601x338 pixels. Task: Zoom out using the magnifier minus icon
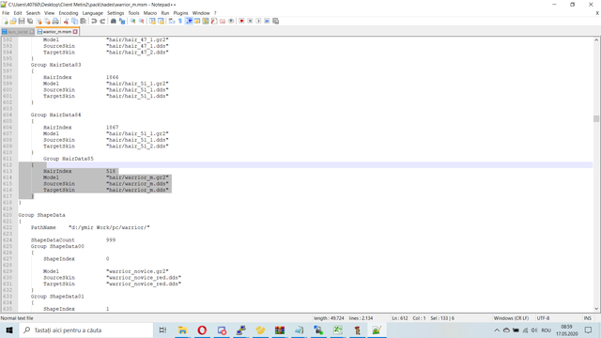(x=142, y=21)
